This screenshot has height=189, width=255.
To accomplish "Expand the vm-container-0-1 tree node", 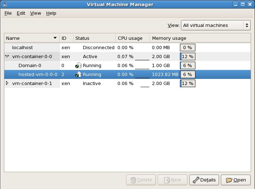I will (7, 84).
